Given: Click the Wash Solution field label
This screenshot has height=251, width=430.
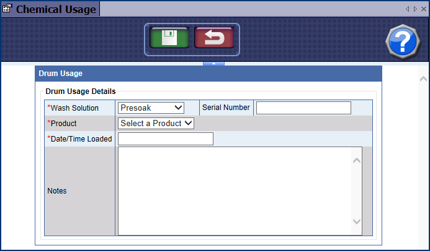Looking at the screenshot, I should [x=74, y=108].
